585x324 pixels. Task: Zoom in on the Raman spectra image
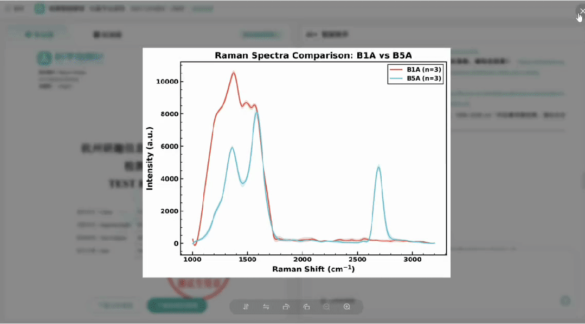(x=347, y=307)
